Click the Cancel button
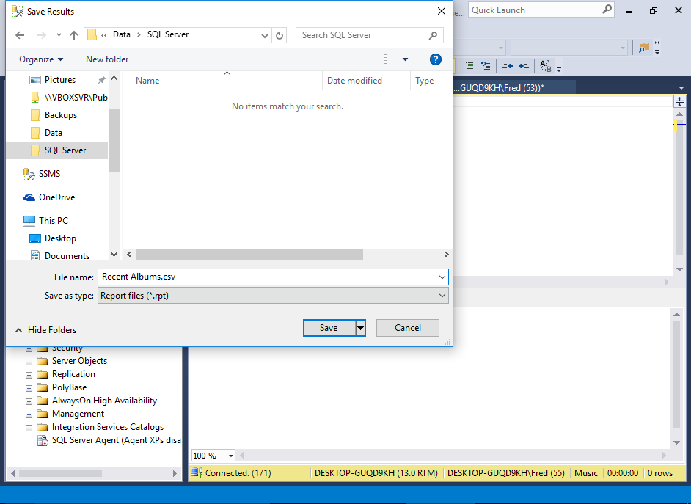691x504 pixels. point(407,328)
